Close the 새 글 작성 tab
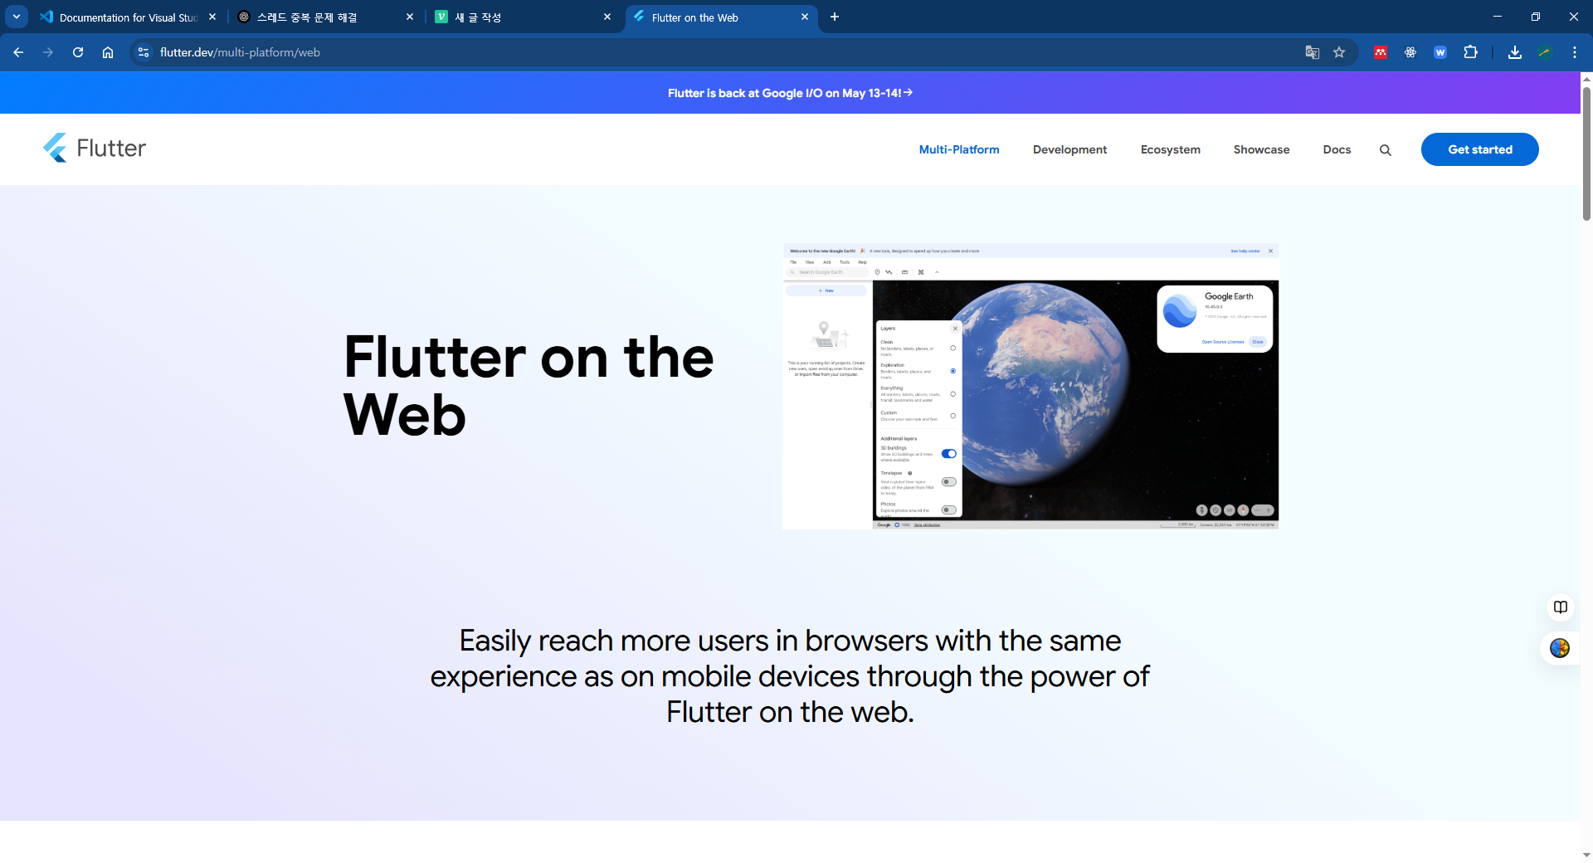 click(607, 17)
